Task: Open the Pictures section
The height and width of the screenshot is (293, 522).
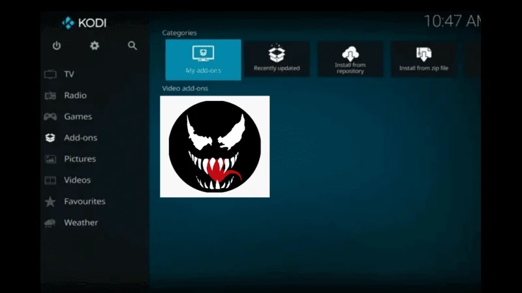Action: point(80,159)
